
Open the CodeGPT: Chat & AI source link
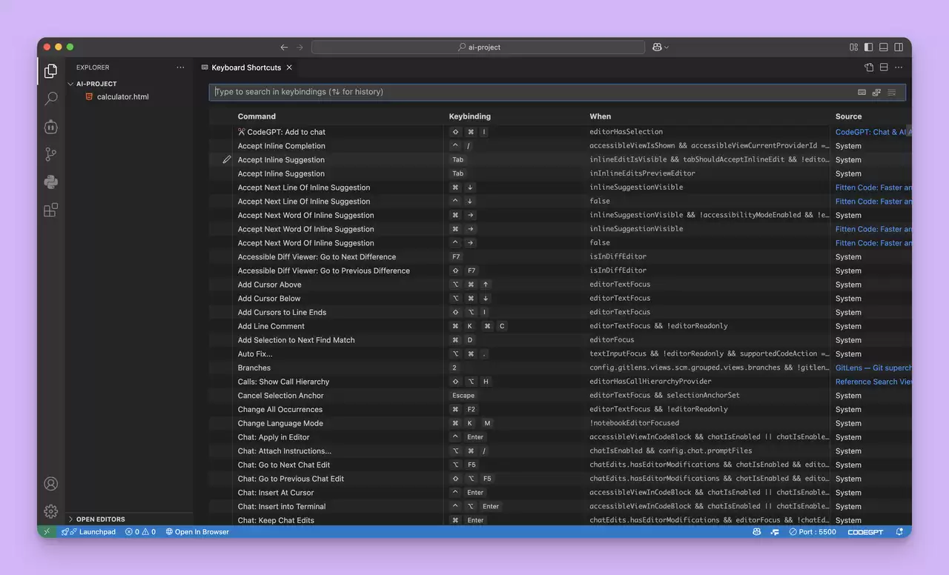point(873,132)
